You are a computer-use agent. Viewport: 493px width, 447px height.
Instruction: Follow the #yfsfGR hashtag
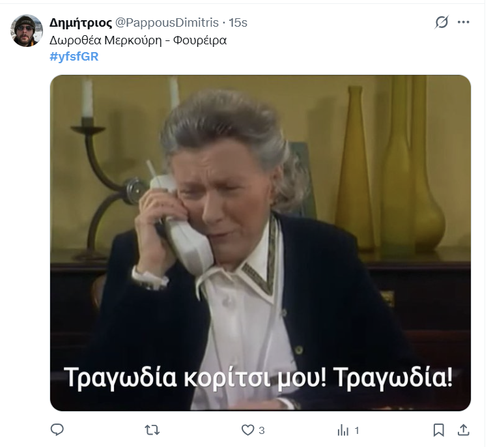pyautogui.click(x=74, y=57)
